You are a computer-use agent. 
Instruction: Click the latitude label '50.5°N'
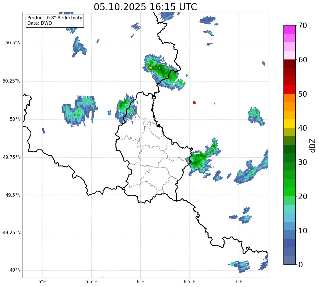tap(13, 43)
